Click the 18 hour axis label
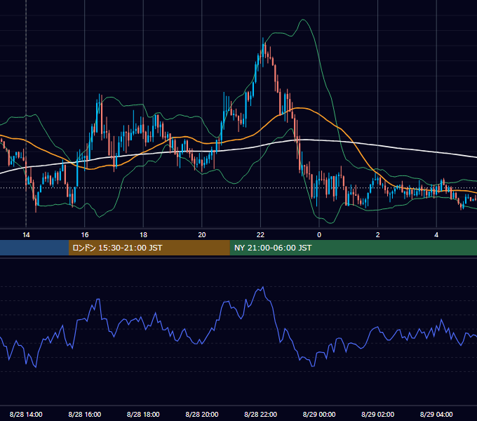This screenshot has width=477, height=421. tap(143, 234)
